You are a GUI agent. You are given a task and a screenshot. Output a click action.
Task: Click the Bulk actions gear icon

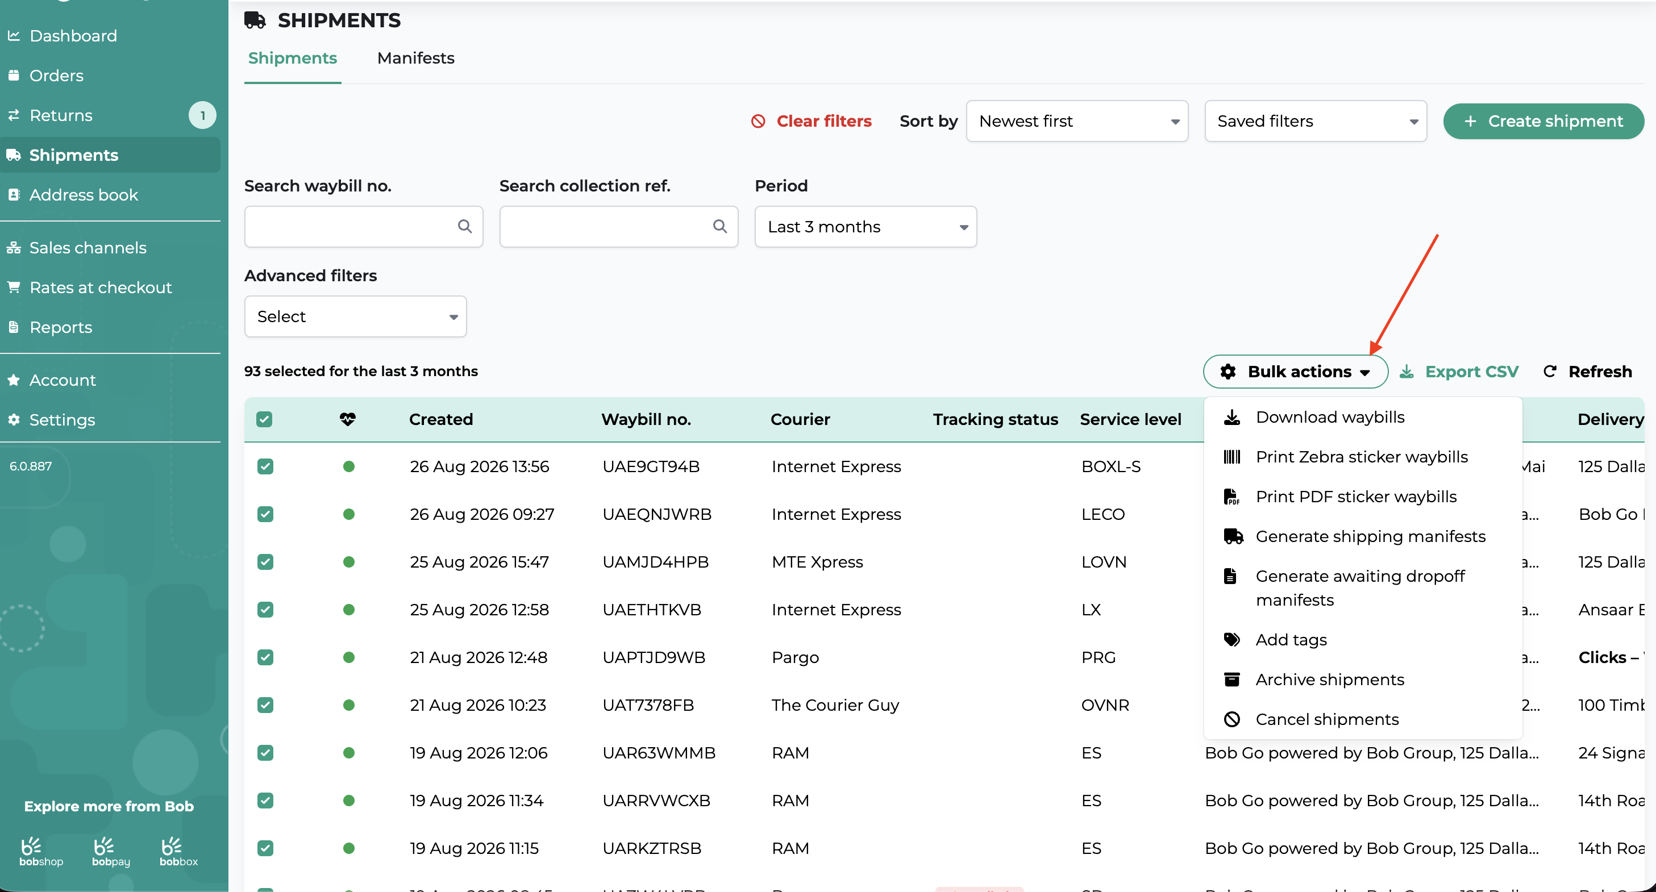click(1228, 372)
